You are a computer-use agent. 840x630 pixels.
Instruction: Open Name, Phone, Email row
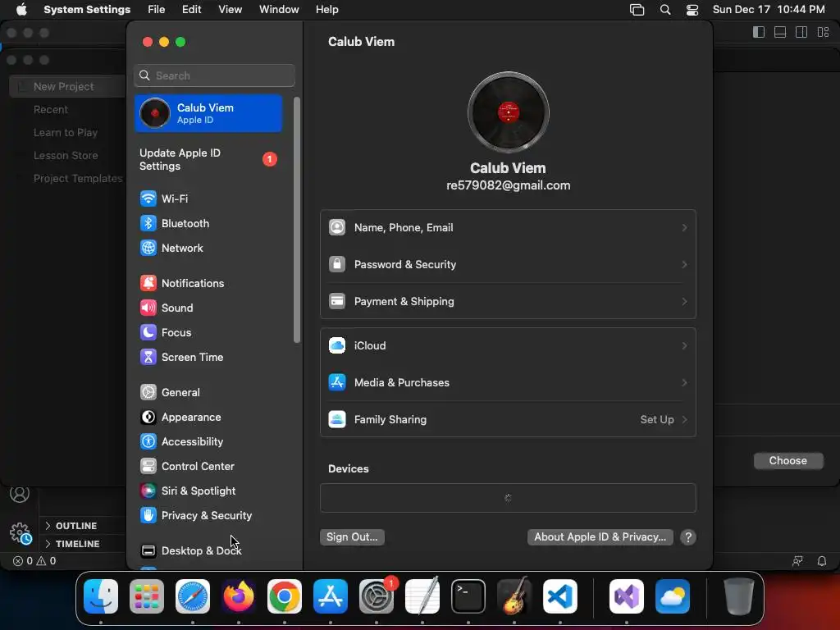pos(508,228)
